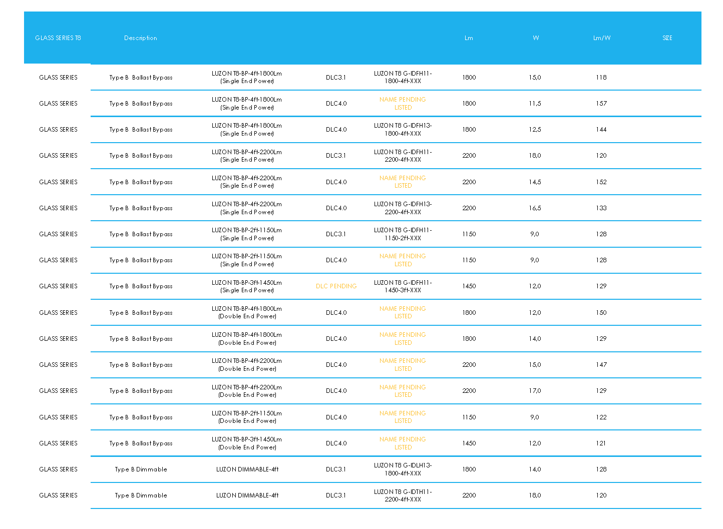
Task: Select the LUZON T8 G-IDFH11-1150-2ft-XXX cell
Action: [x=403, y=234]
